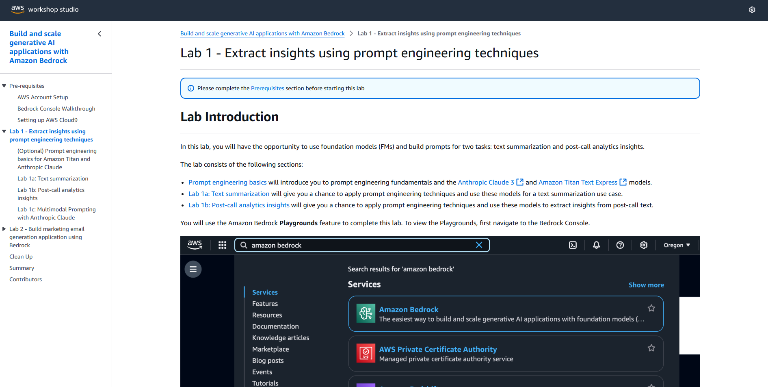Collapse the Pre-requisites tree section
768x387 pixels.
coord(4,86)
